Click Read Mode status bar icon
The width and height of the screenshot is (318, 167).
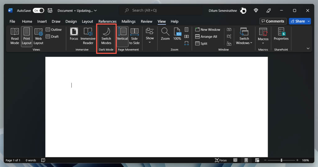click(235, 160)
